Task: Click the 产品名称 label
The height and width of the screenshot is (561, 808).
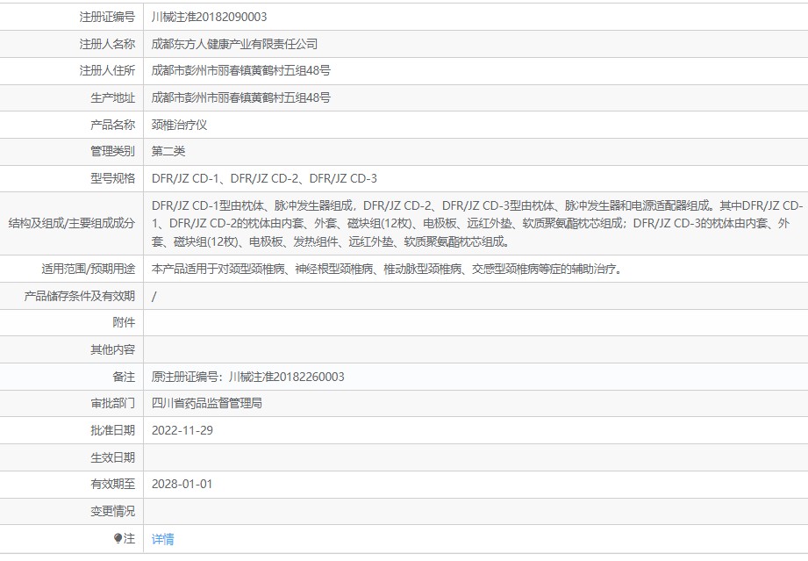Action: [x=113, y=125]
